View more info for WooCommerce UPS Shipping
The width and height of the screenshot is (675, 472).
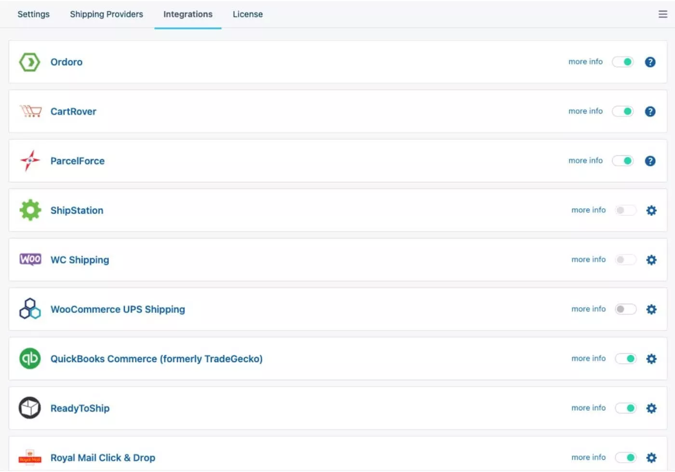[588, 309]
